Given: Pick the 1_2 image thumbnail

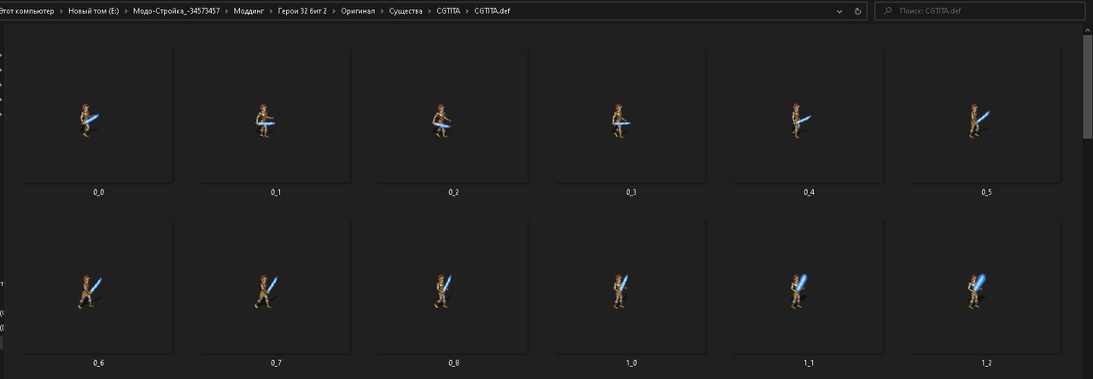Looking at the screenshot, I should (x=985, y=286).
